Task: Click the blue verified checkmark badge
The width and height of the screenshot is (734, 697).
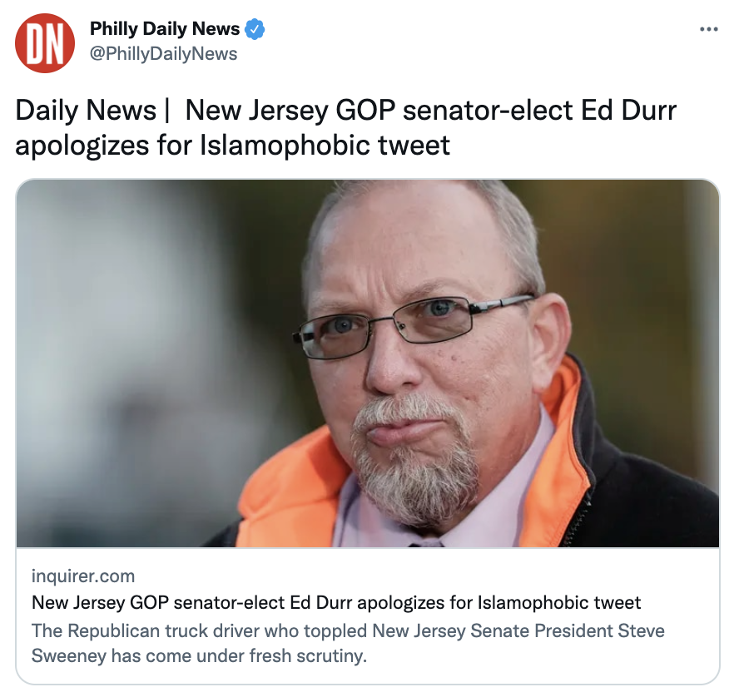Action: coord(255,29)
